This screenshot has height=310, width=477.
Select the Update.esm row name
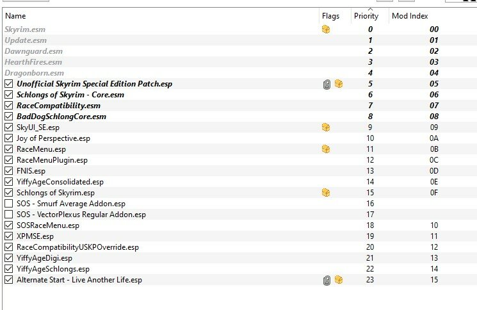[x=26, y=40]
